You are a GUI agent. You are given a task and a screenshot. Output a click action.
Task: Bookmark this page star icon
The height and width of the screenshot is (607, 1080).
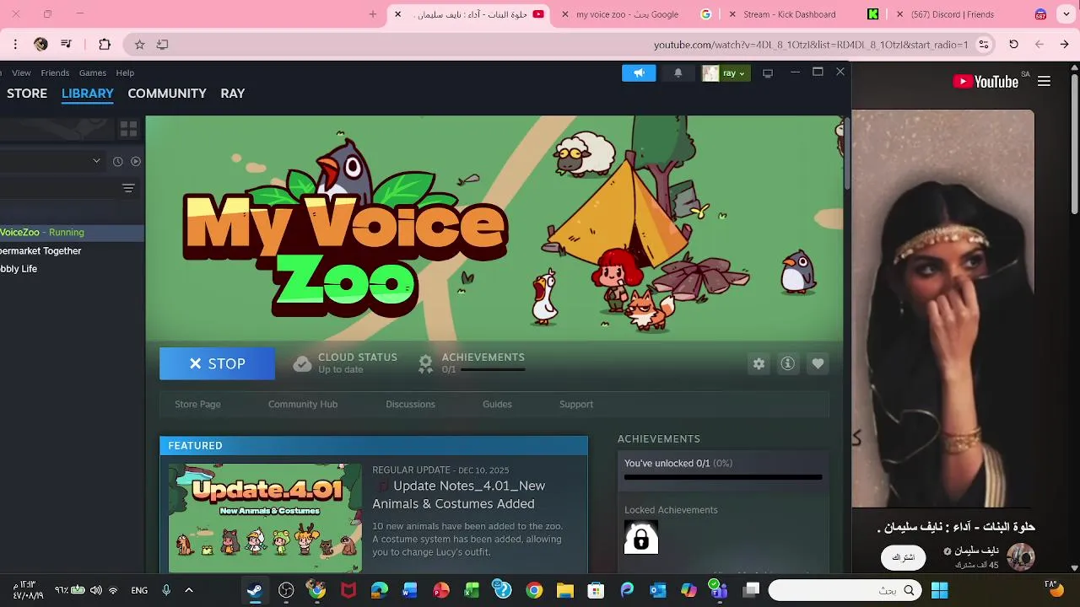point(140,45)
